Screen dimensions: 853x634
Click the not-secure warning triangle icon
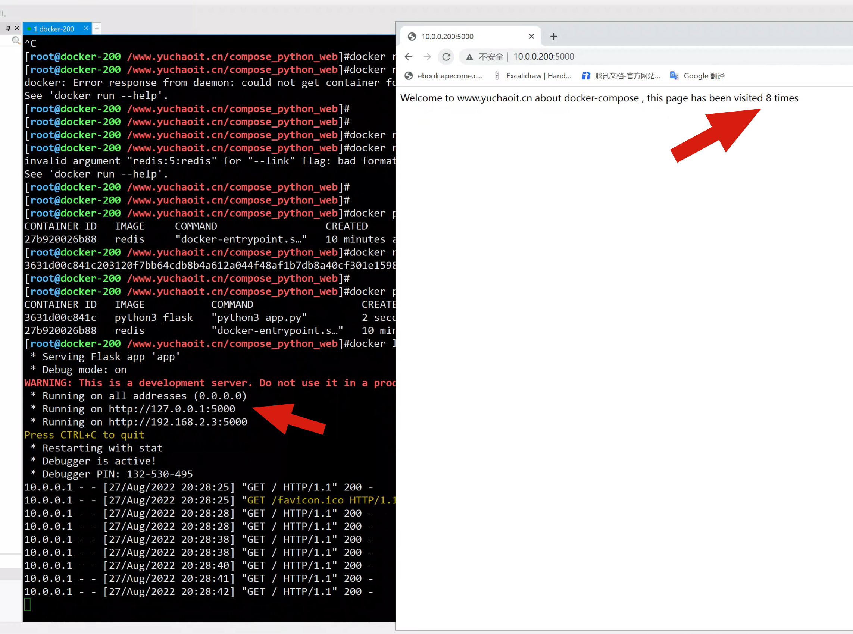pyautogui.click(x=469, y=57)
